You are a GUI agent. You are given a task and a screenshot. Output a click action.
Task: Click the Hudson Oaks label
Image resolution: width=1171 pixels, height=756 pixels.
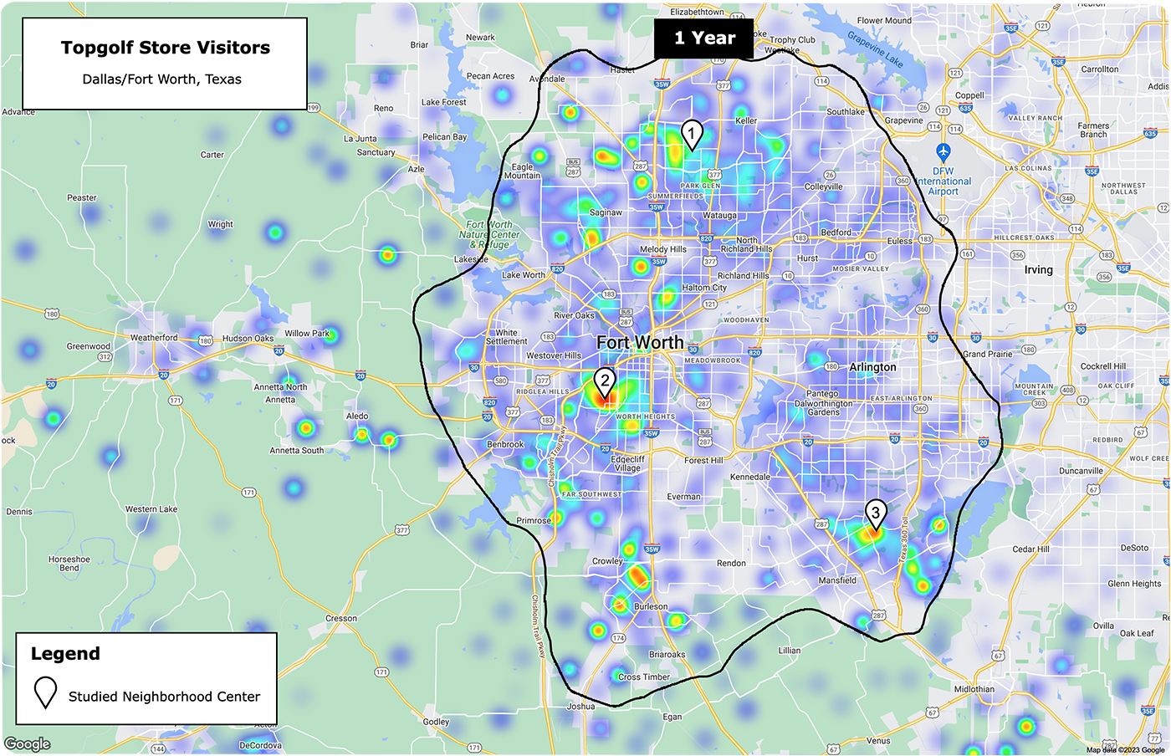[x=248, y=339]
